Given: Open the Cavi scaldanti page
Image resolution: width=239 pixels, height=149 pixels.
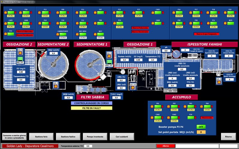Looking at the screenshot, I should (x=122, y=136).
